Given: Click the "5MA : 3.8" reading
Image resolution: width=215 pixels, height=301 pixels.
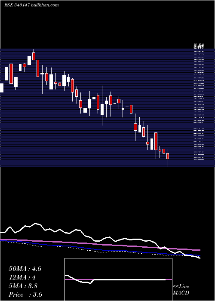Looking at the screenshot, I should pyautogui.click(x=23, y=286).
